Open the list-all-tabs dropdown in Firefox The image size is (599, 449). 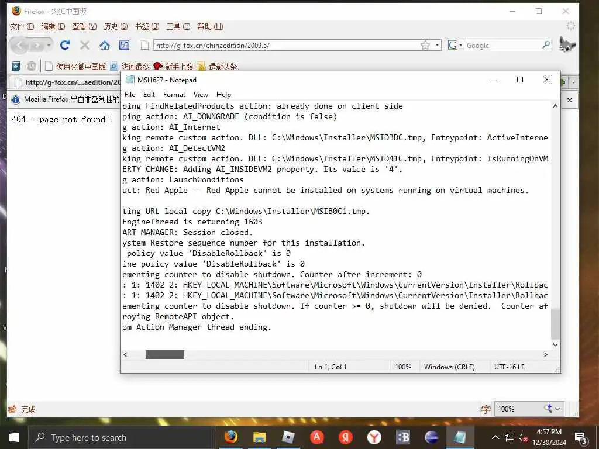coord(573,82)
